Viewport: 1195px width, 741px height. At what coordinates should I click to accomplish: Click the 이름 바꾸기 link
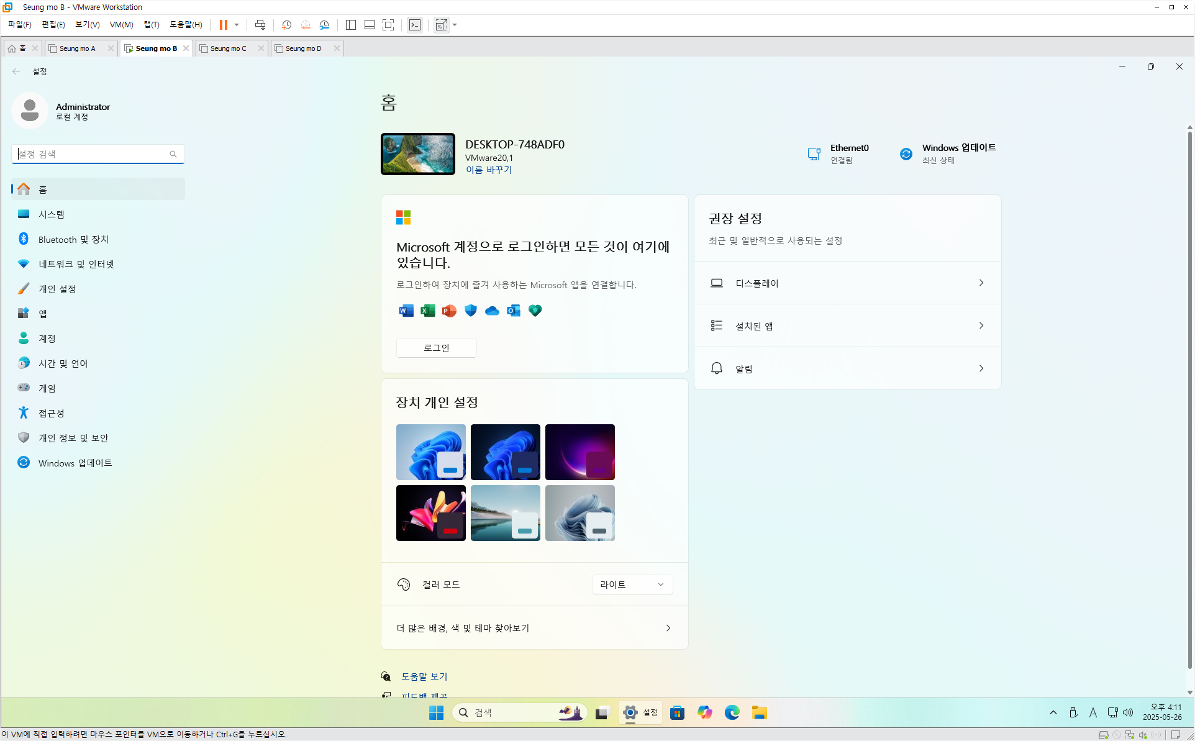tap(489, 170)
